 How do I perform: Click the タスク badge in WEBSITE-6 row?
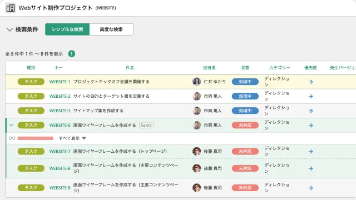point(31,125)
